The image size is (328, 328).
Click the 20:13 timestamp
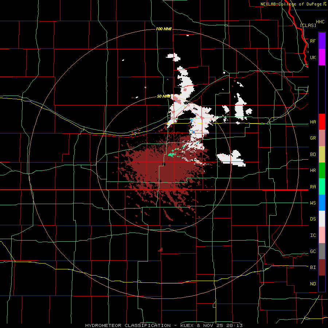tap(234, 325)
